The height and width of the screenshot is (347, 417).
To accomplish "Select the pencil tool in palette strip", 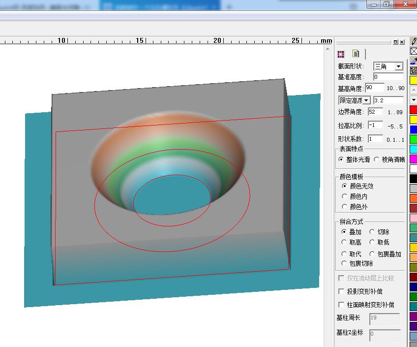I will (x=414, y=41).
